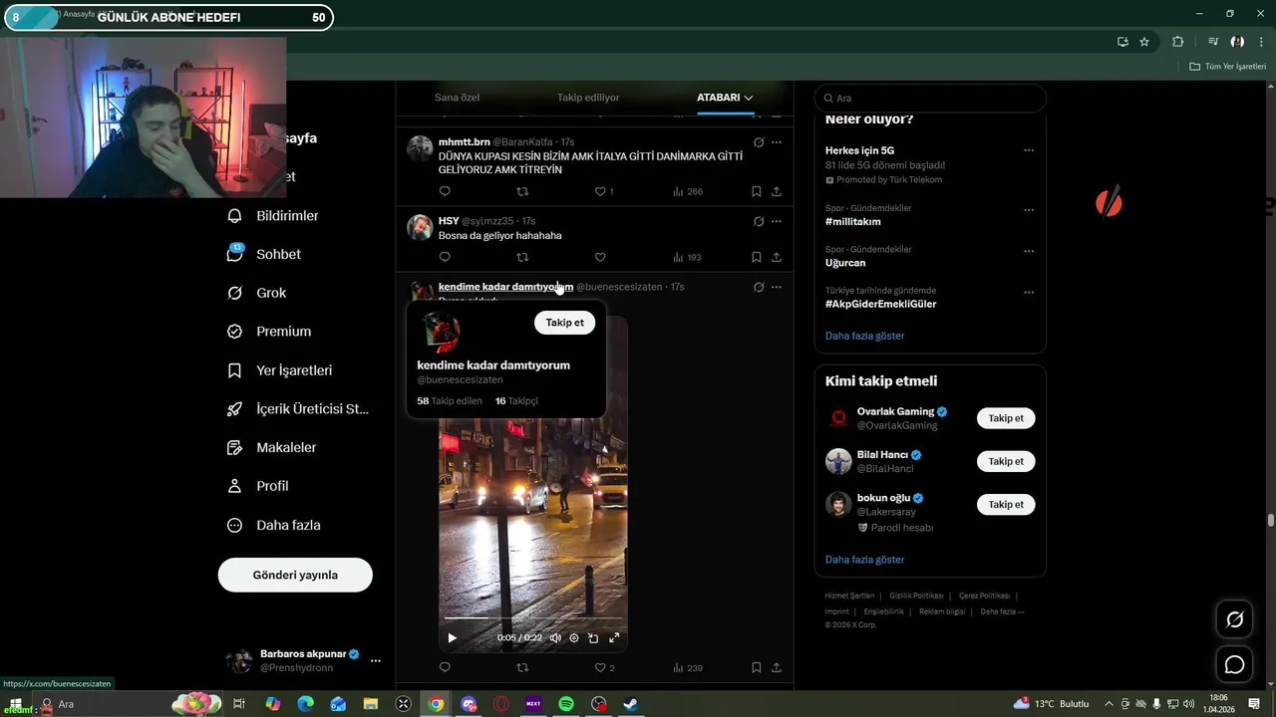The height and width of the screenshot is (717, 1276).
Task: Open Gizlilik Politikası footer link
Action: pos(916,596)
